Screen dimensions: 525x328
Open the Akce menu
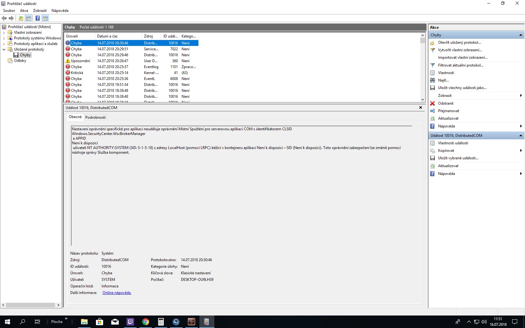coord(24,11)
